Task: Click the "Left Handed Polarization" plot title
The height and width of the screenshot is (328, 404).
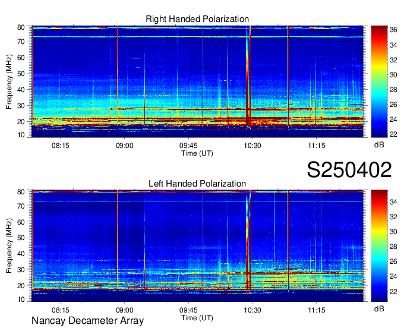Action: pos(197,184)
